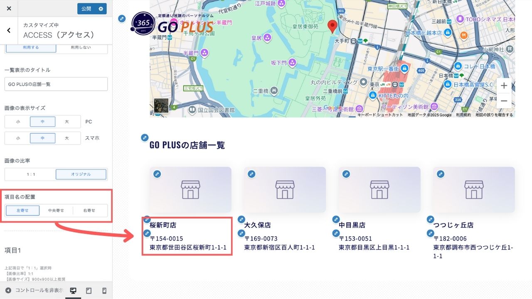This screenshot has width=532, height=299.
Task: Click the 東京都目黒区上目黒1-1-1 address
Action: click(374, 248)
